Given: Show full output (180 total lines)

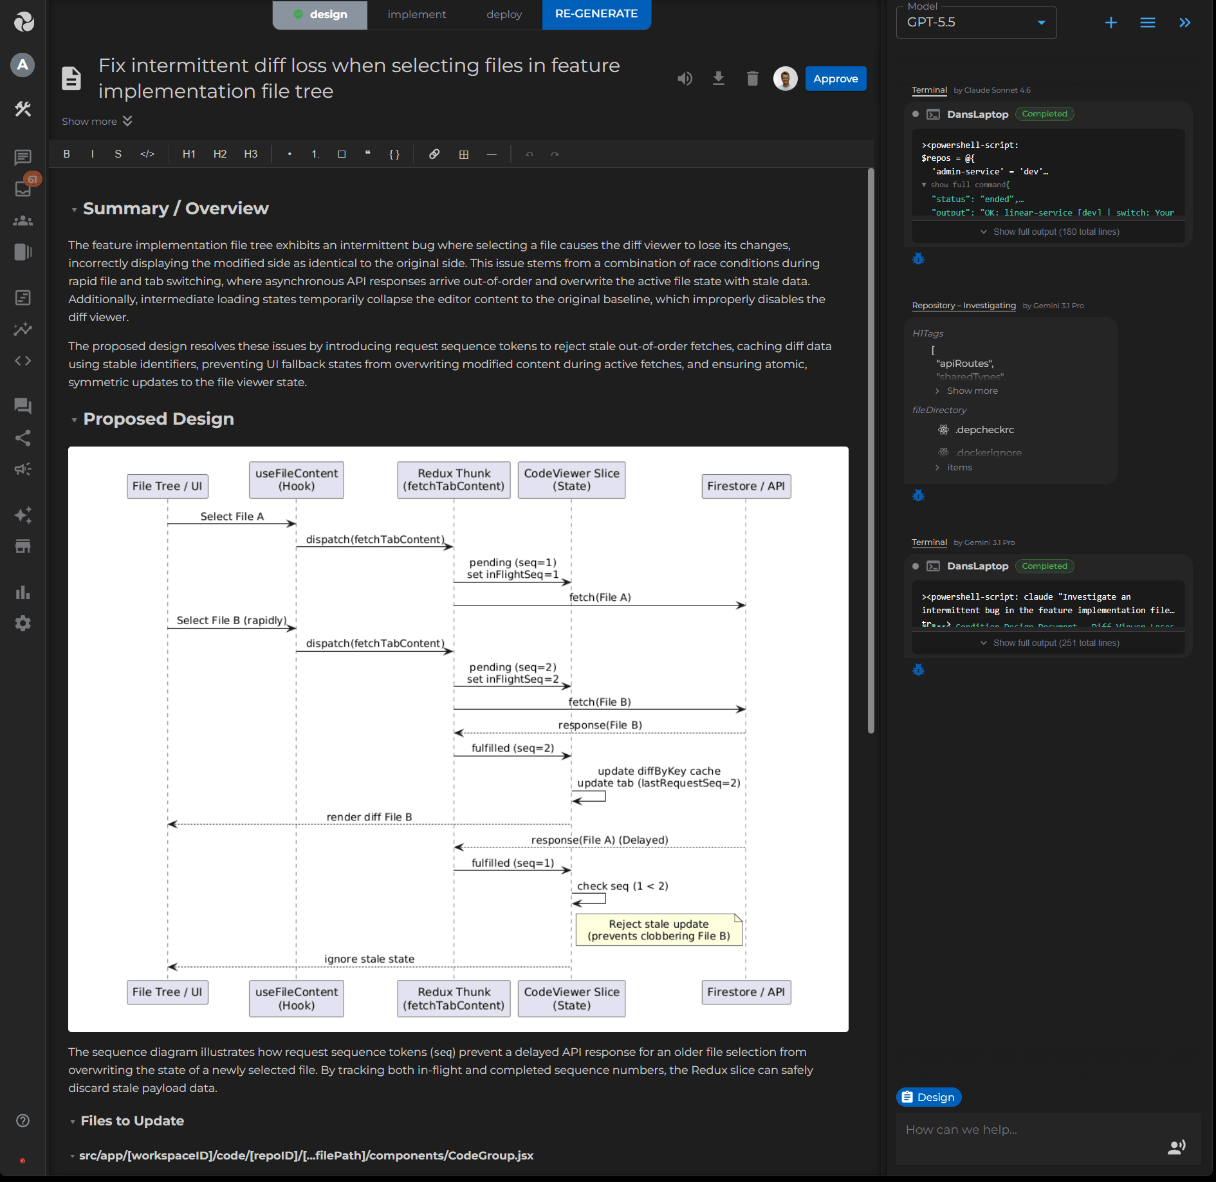Looking at the screenshot, I should click(1049, 232).
